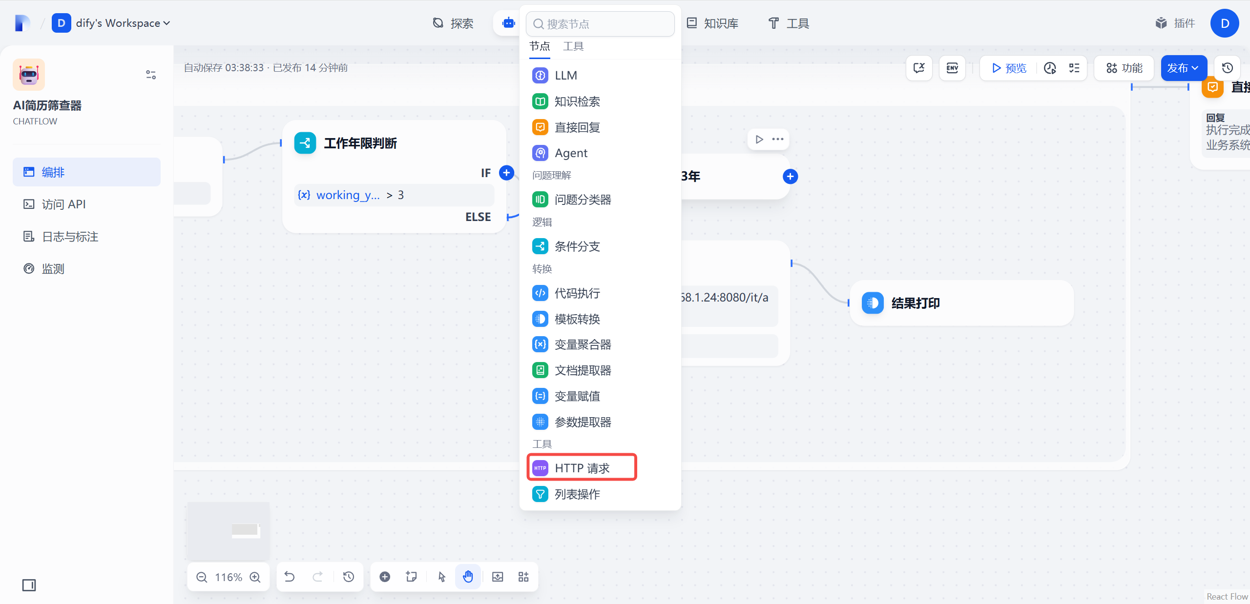Click the tidy-up layout icon in bottom toolbar

pos(522,577)
